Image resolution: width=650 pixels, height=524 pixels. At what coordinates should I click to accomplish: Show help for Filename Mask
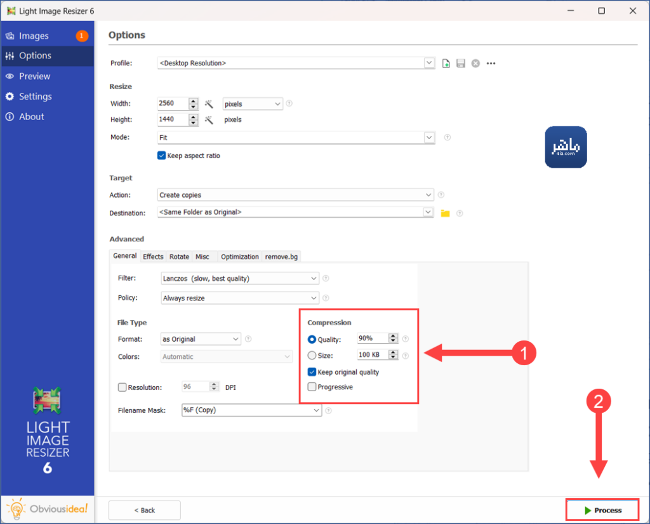click(x=328, y=411)
